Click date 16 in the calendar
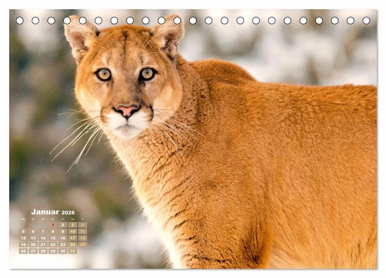This screenshot has width=386, height=278. click(x=63, y=238)
